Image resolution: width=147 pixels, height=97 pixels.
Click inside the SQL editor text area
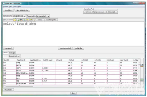click(x=73, y=34)
